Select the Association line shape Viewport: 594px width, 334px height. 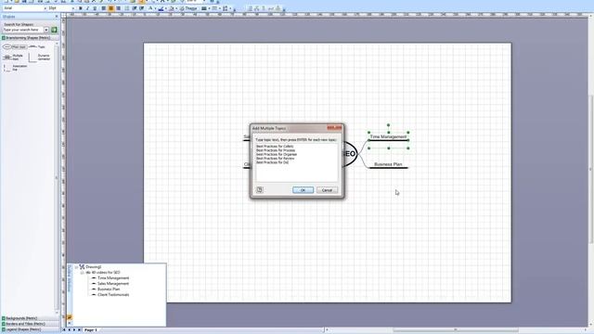pyautogui.click(x=15, y=68)
